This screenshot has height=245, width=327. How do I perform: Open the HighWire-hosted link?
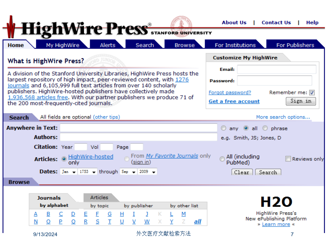tap(91, 157)
